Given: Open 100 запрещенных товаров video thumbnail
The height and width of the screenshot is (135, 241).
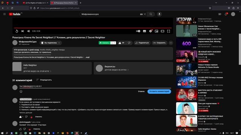Looking at the screenshot, I should [187, 121].
